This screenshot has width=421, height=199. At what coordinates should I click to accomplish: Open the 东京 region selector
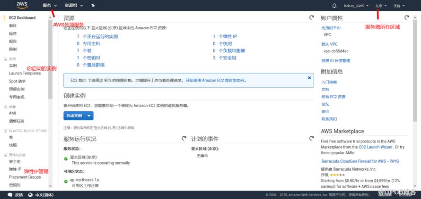pos(381,6)
